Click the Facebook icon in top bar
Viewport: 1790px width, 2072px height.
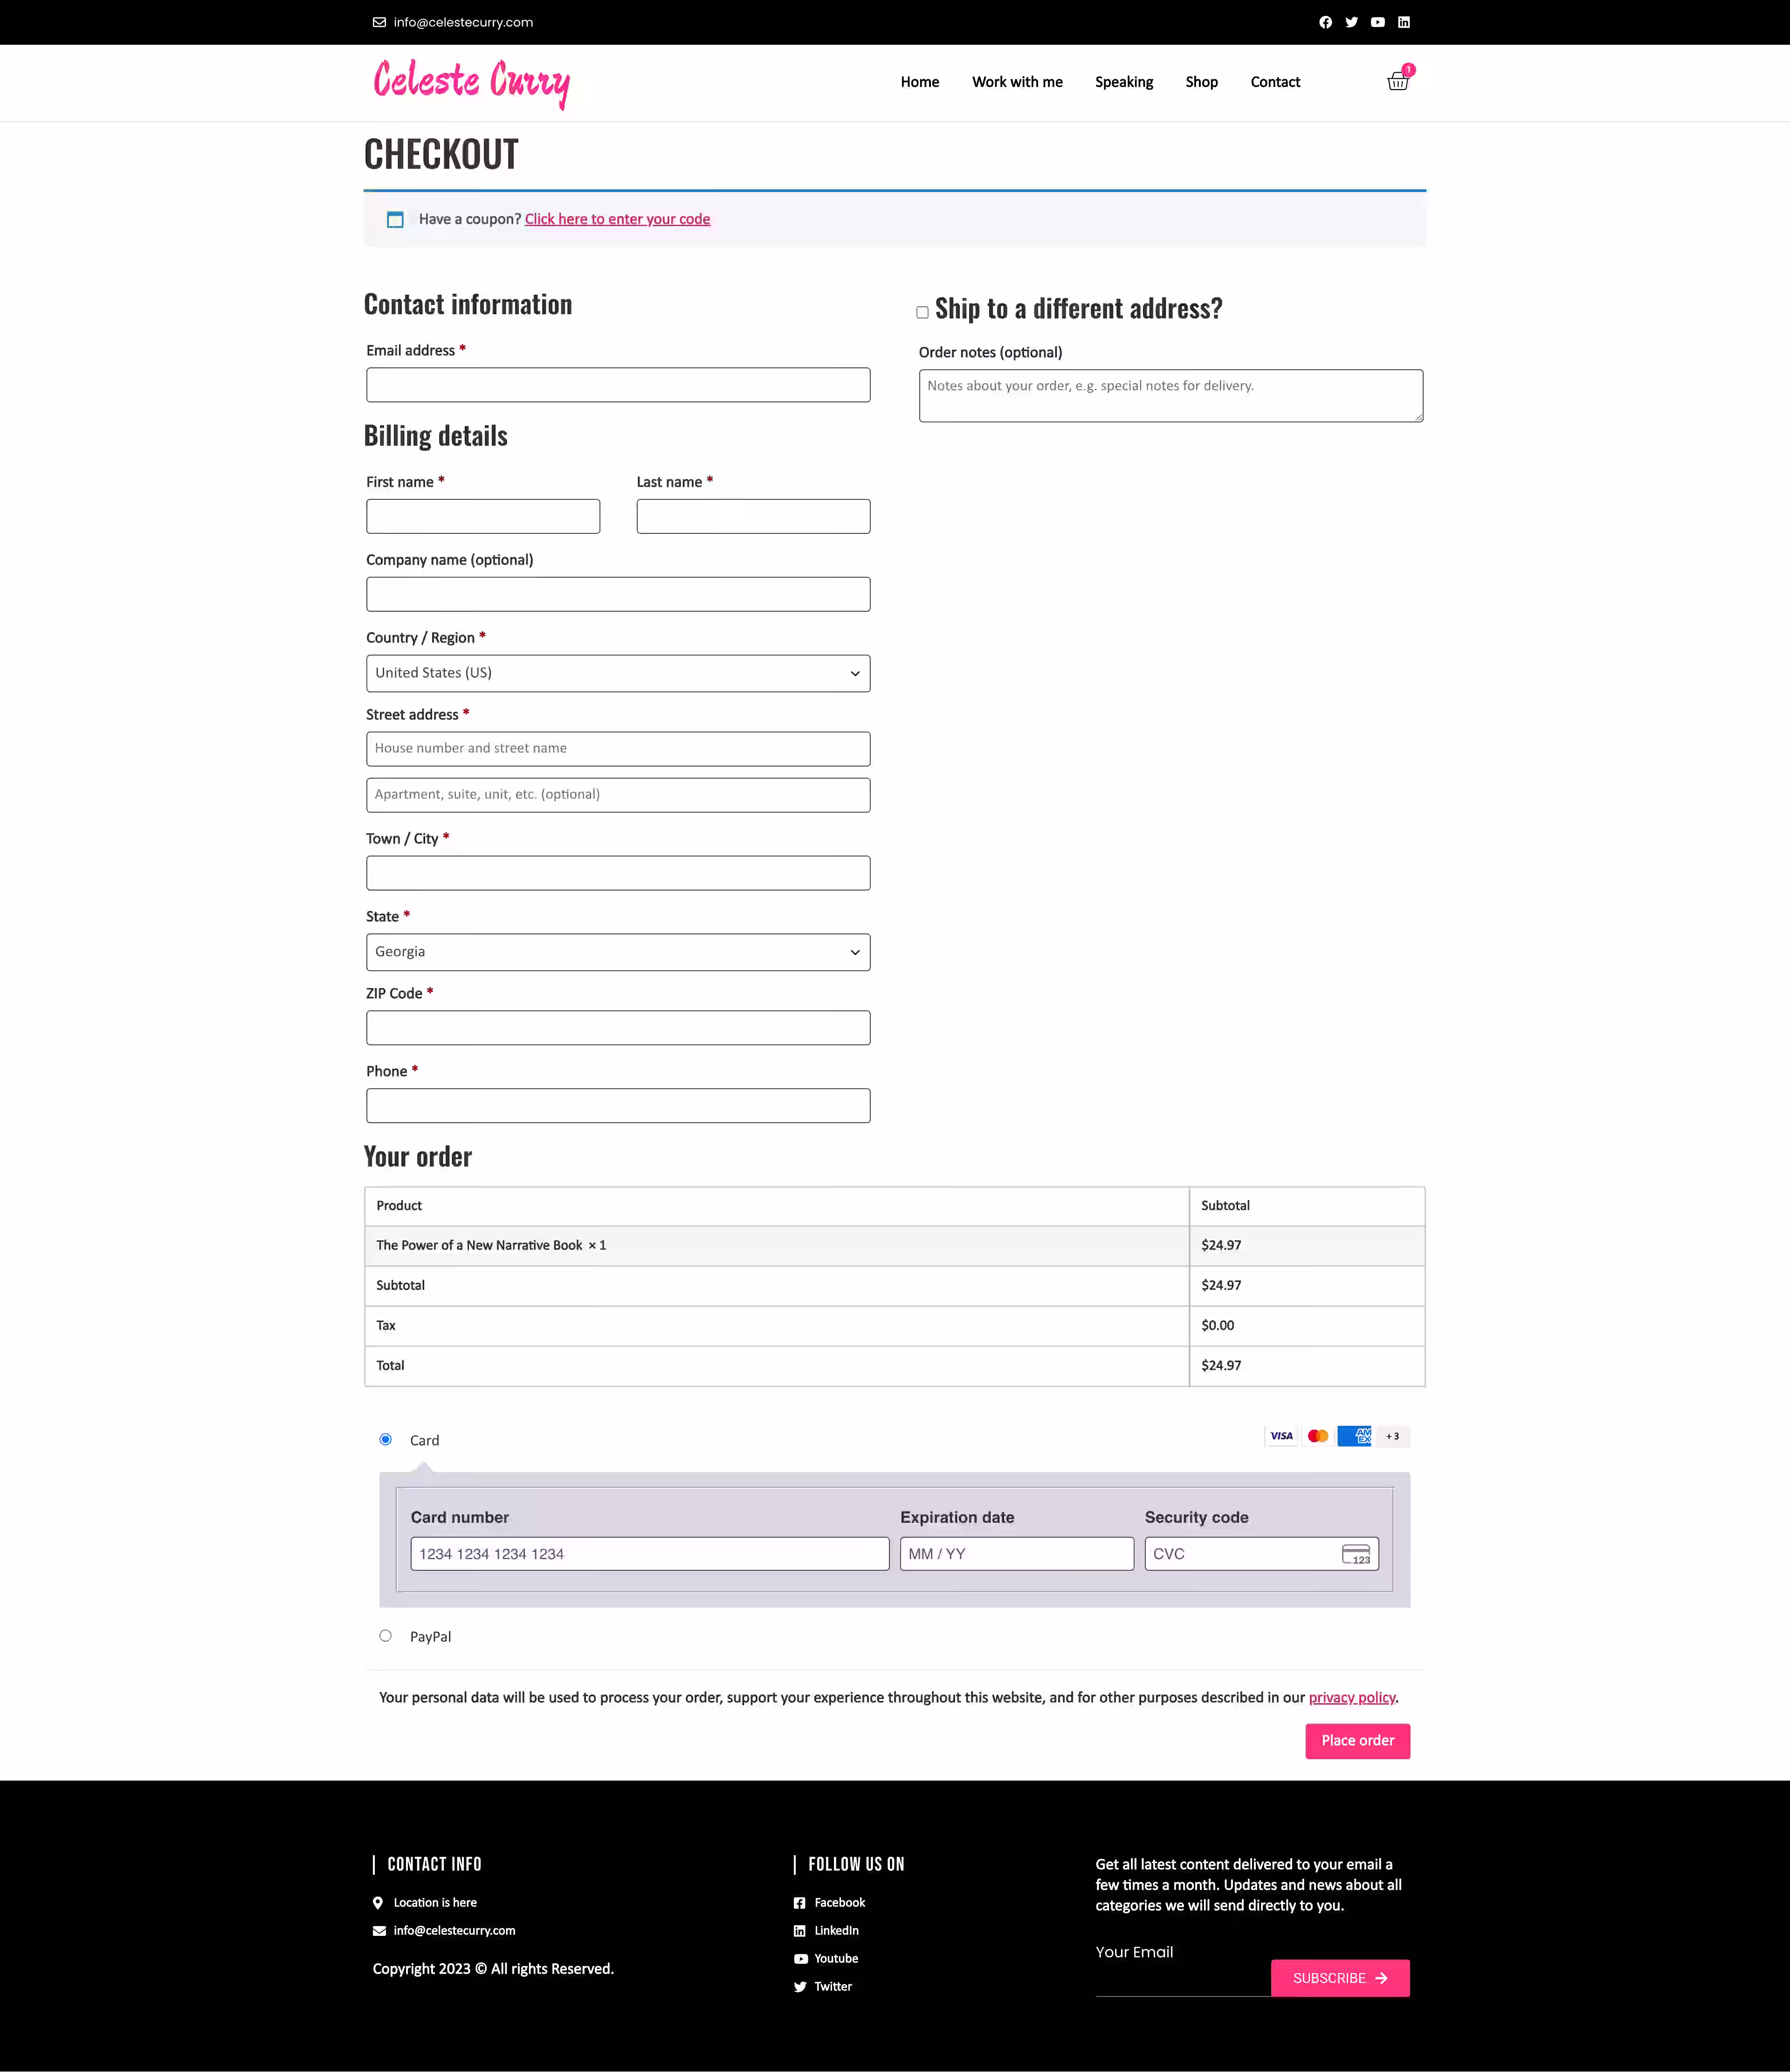click(1325, 22)
